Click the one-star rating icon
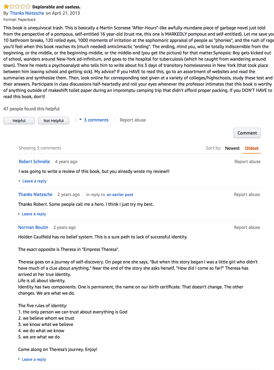This screenshot has height=370, width=274. coord(17,7)
